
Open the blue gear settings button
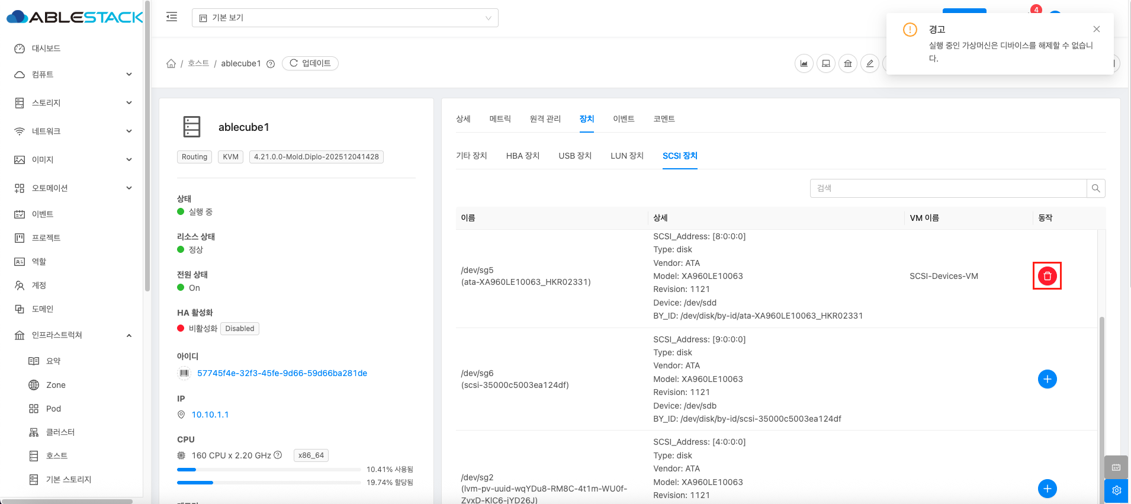(x=1116, y=490)
